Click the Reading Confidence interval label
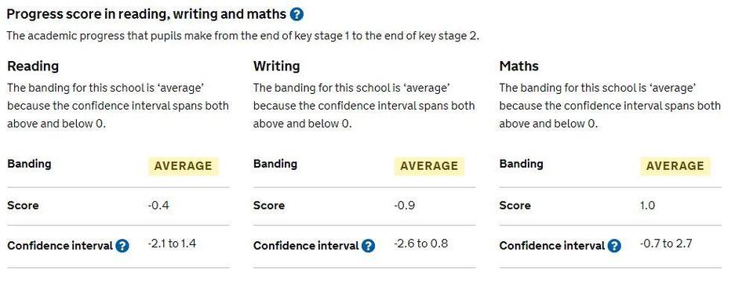This screenshot has width=753, height=289. (60, 246)
